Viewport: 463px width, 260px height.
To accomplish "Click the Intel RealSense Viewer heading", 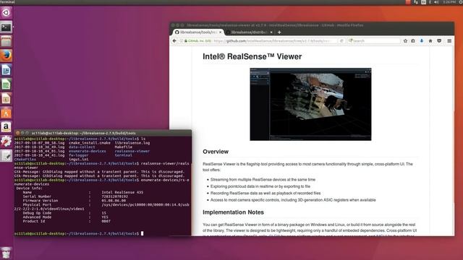I will pyautogui.click(x=252, y=56).
